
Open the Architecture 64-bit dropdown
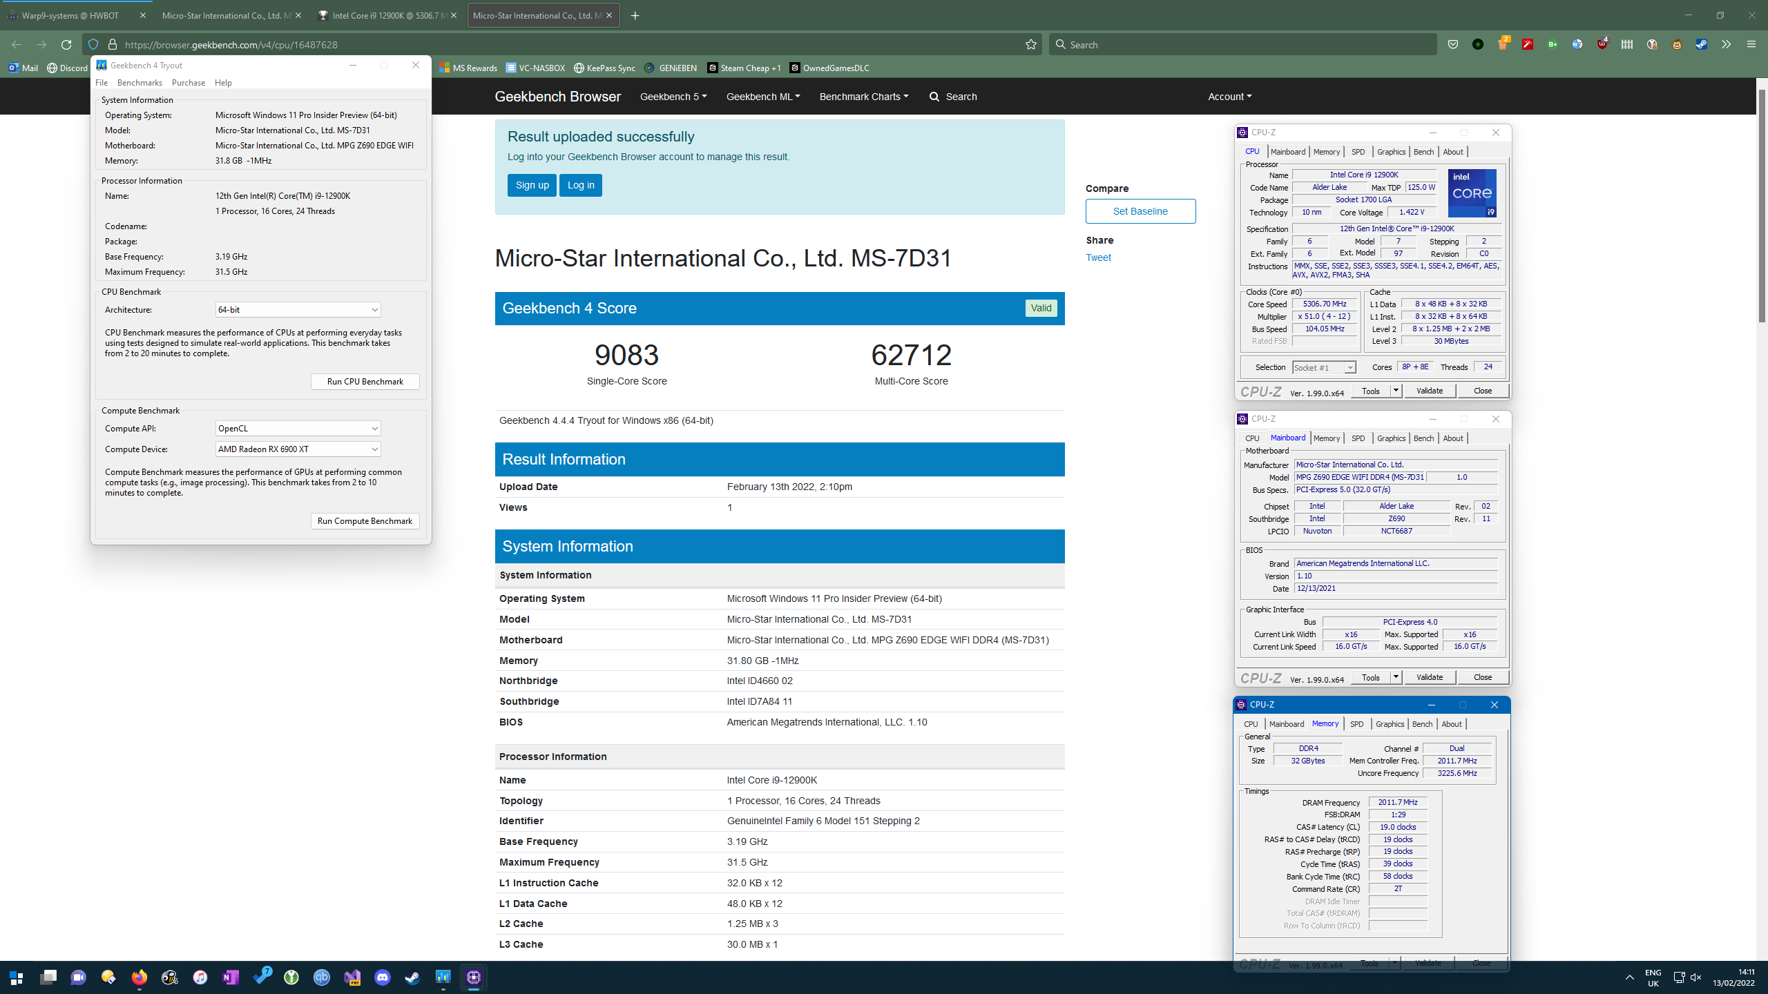coord(298,310)
